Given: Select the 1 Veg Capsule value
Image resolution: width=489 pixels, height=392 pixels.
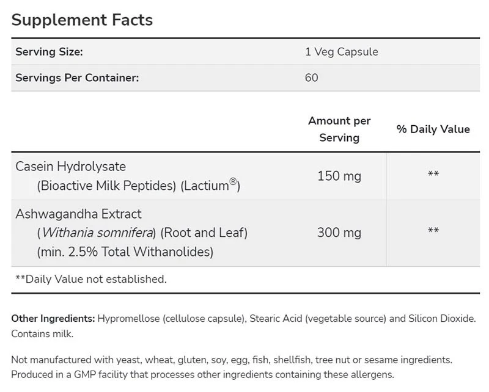Looking at the screenshot, I should click(x=341, y=52).
